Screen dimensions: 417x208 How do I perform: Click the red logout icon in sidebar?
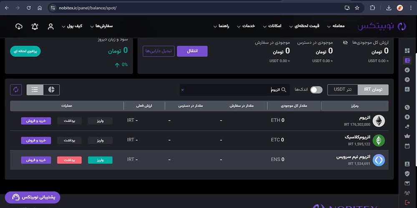(x=407, y=203)
